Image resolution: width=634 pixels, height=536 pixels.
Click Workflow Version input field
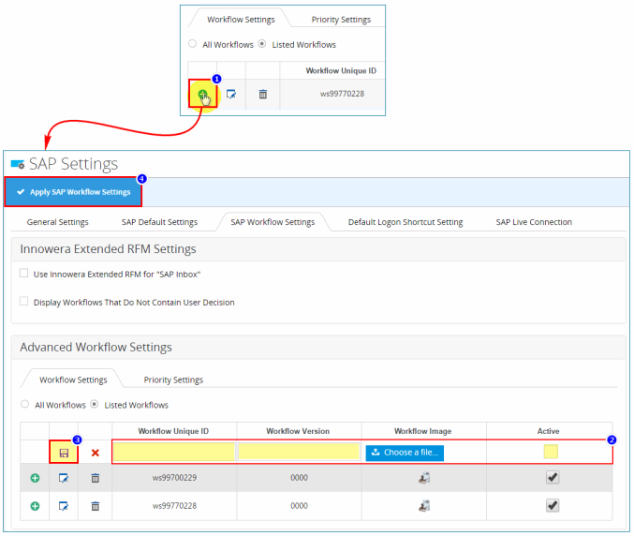[299, 452]
